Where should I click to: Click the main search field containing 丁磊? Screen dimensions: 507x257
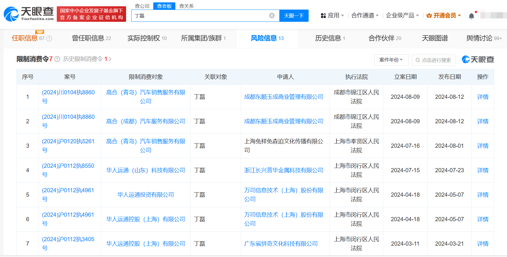pos(200,16)
